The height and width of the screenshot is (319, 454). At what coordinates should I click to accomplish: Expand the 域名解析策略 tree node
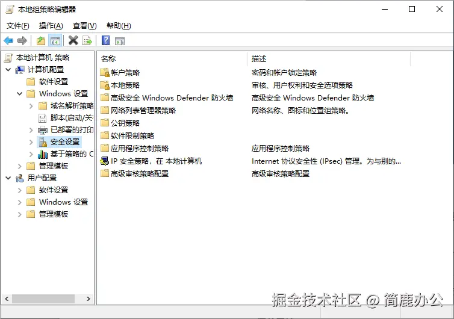(31, 106)
